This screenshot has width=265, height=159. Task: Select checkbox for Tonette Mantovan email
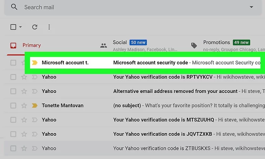pyautogui.click(x=13, y=106)
